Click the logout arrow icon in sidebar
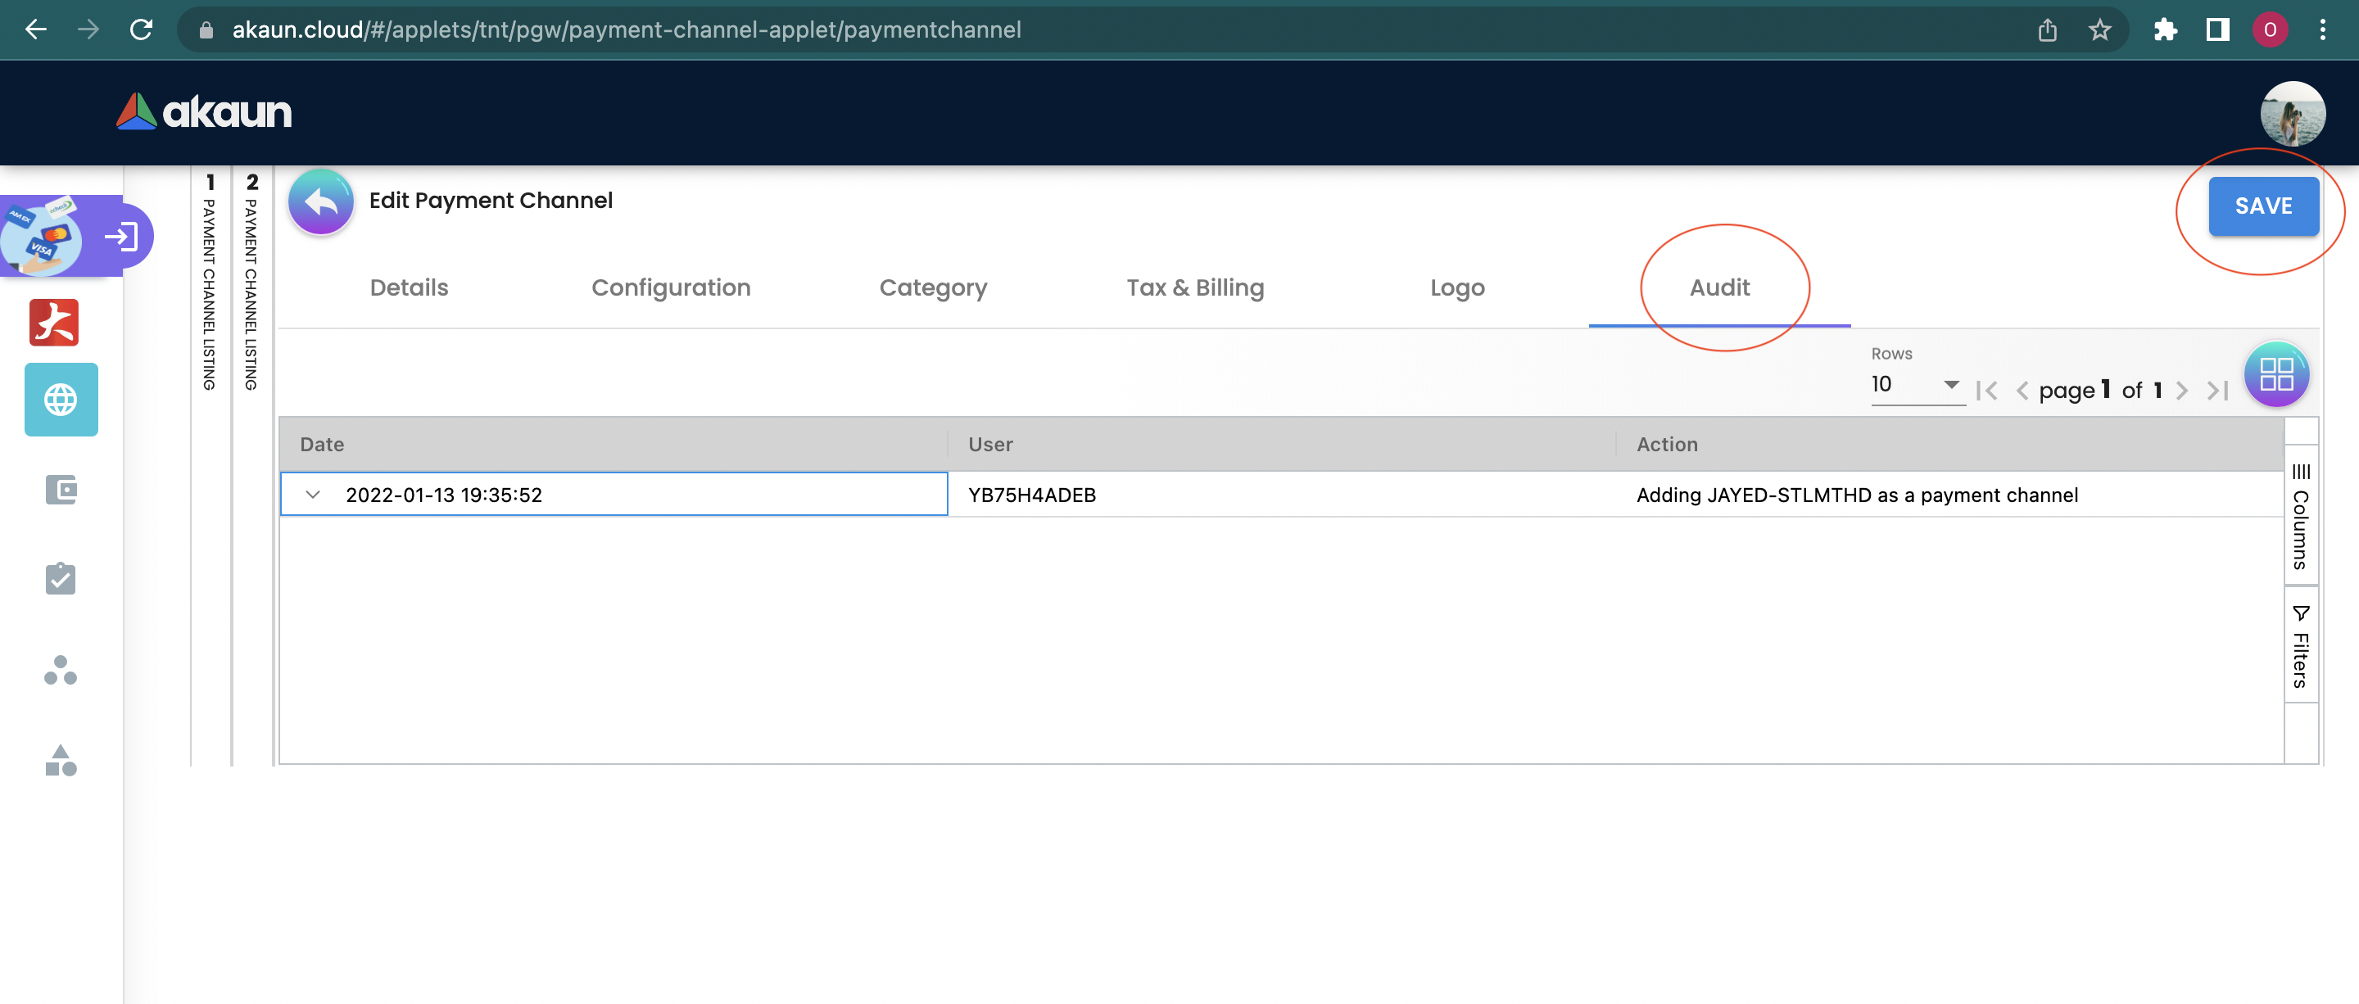Image resolution: width=2359 pixels, height=1004 pixels. pyautogui.click(x=121, y=237)
